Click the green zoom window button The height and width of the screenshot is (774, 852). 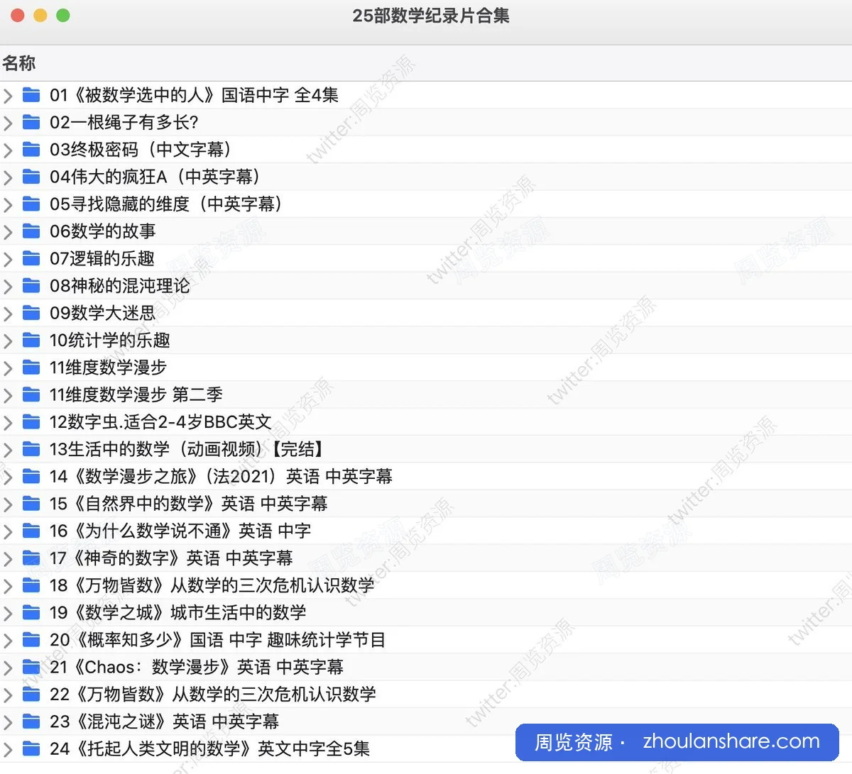tap(62, 15)
